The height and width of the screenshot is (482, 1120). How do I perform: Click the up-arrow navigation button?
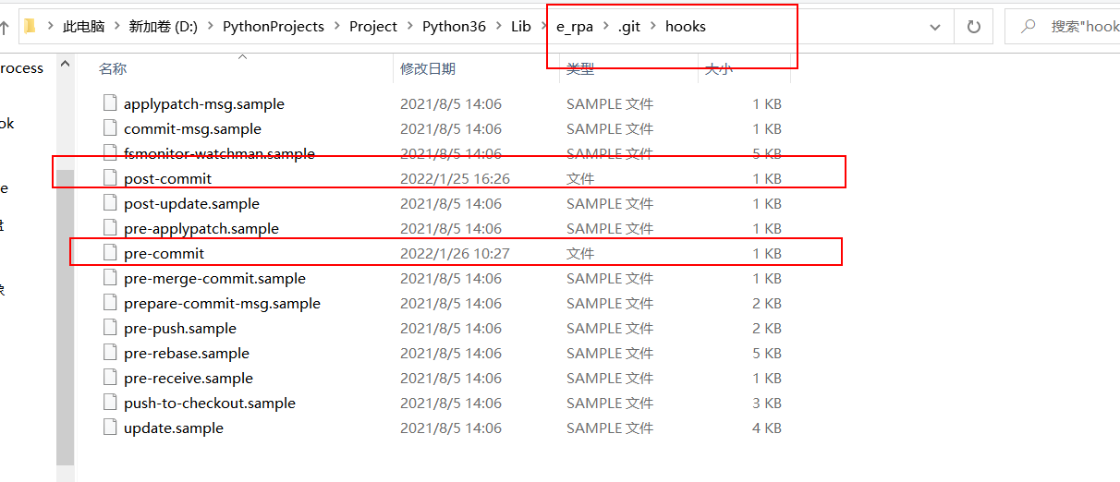pos(5,27)
